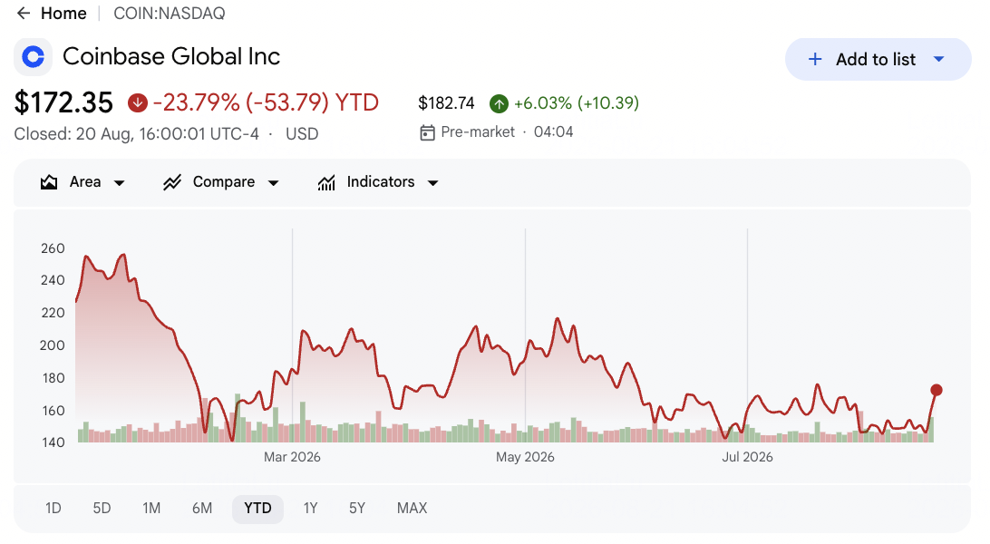The width and height of the screenshot is (990, 544).
Task: Click the Area chart type icon
Action: pyautogui.click(x=49, y=182)
